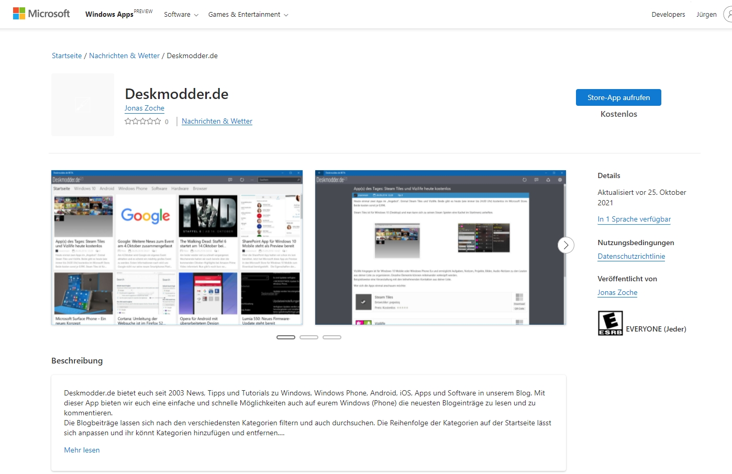Open Nachrichten & Wetter category link
Viewport: 732px width, 474px height.
(217, 121)
